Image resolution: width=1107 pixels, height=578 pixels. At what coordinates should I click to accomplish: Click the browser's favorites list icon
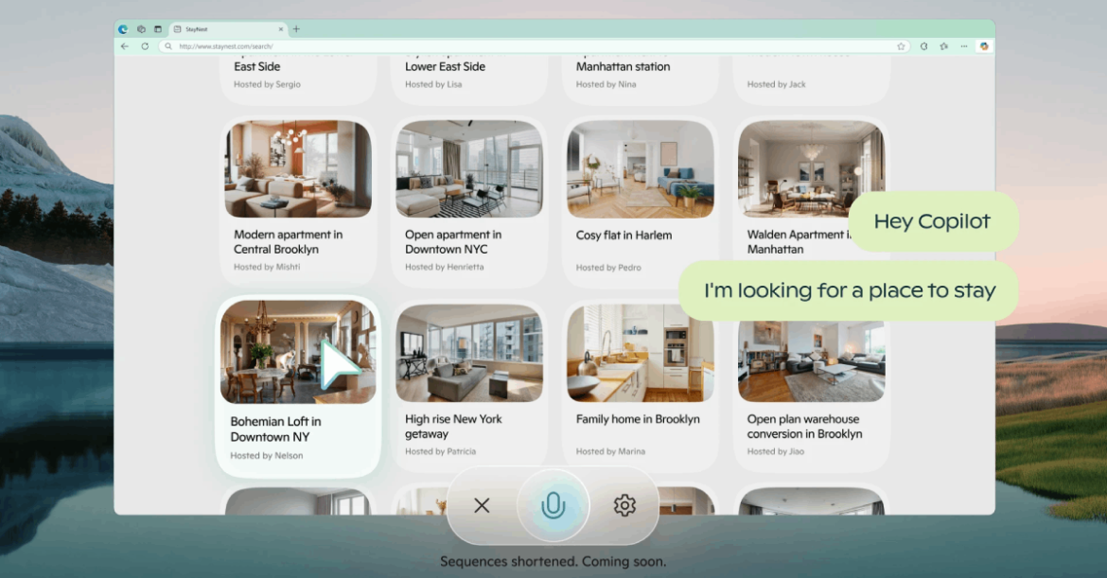943,45
